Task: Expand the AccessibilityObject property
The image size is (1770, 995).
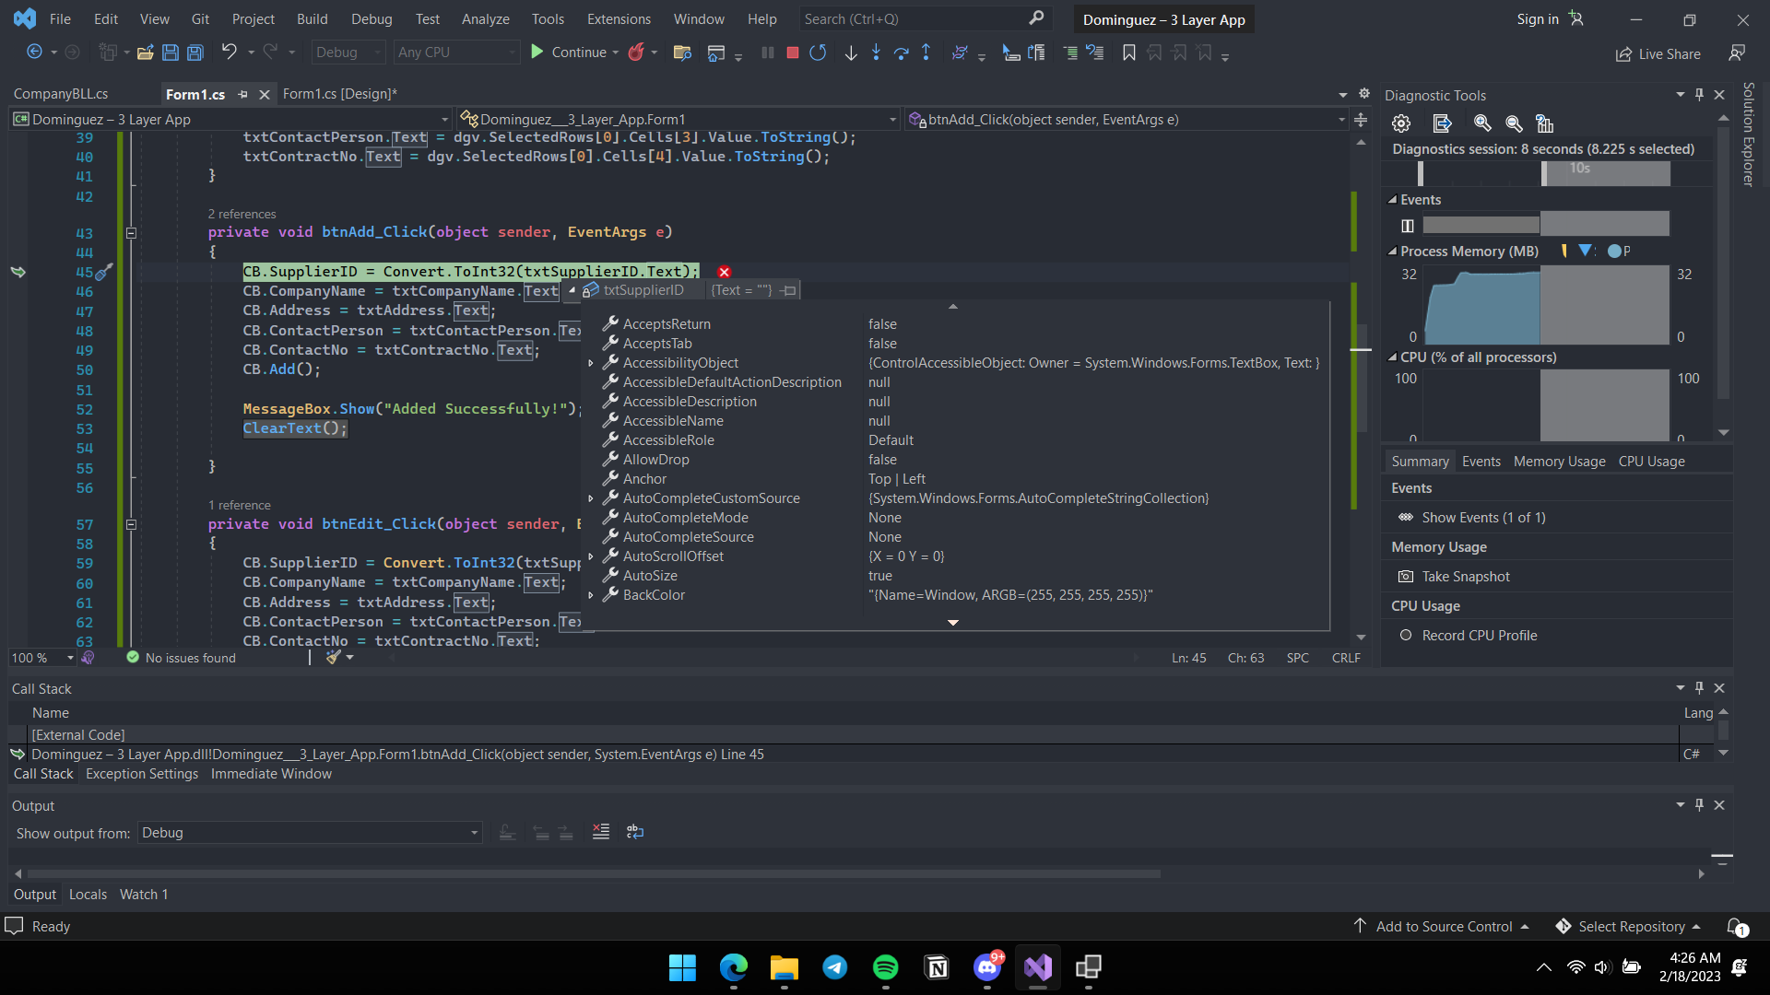Action: pos(591,363)
